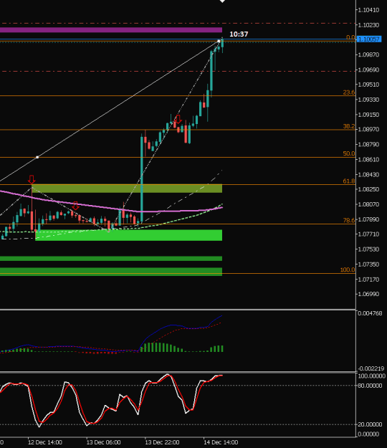Image resolution: width=387 pixels, height=448 pixels.
Task: Click the 1.08430 price axis label
Action: coord(368,175)
